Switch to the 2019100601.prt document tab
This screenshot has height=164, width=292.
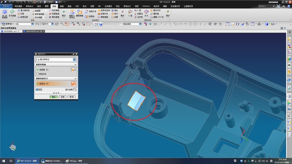9,31
